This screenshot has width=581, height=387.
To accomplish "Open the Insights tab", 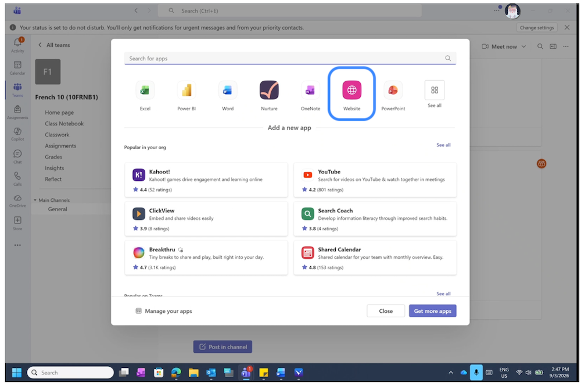I will (55, 168).
